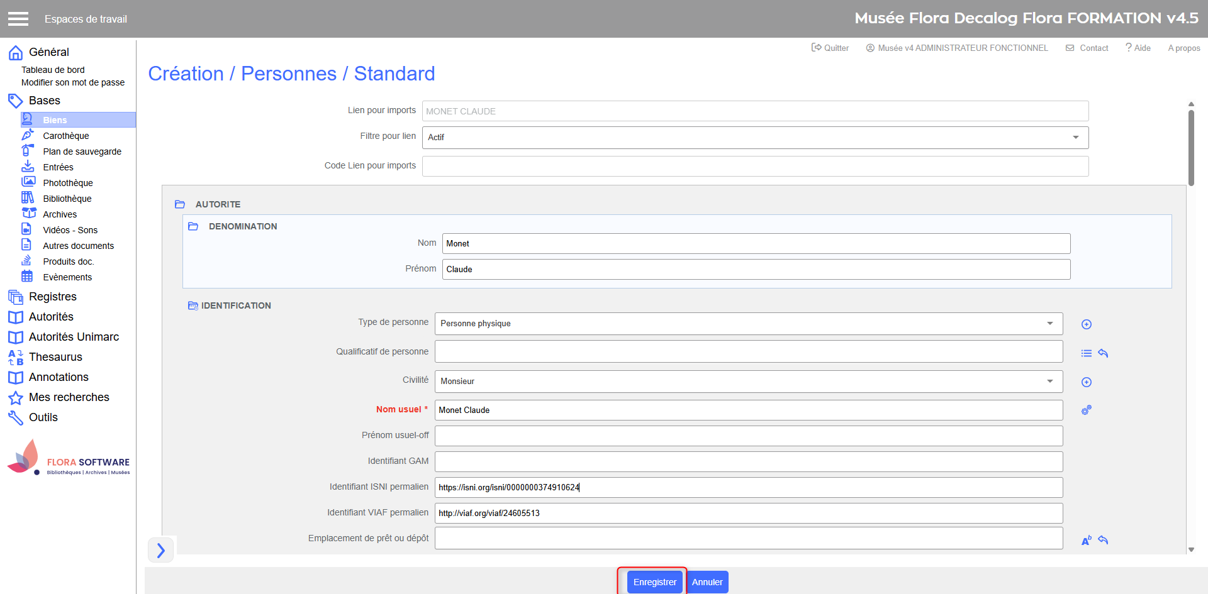Screen dimensions: 1208x594
Task: Open the Civilité dropdown
Action: tap(748, 382)
